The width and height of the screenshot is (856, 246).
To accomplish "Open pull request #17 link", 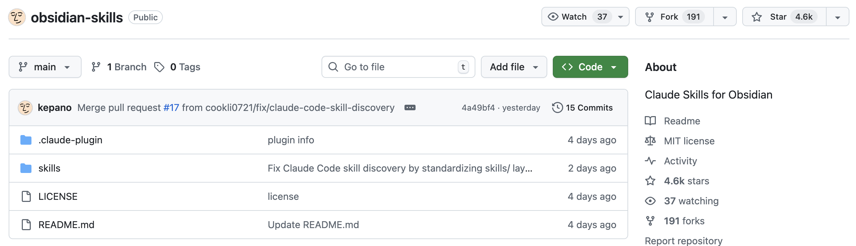I will 171,107.
